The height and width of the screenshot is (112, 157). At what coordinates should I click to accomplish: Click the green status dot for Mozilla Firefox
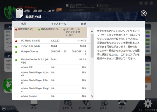[x=16, y=60]
